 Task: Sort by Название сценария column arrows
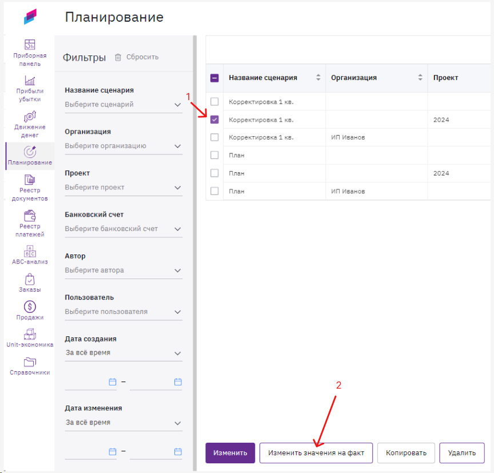[318, 78]
